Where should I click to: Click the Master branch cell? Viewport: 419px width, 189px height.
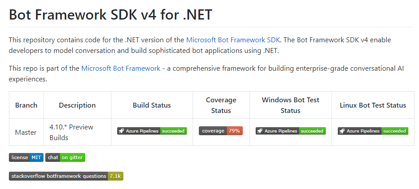26,133
